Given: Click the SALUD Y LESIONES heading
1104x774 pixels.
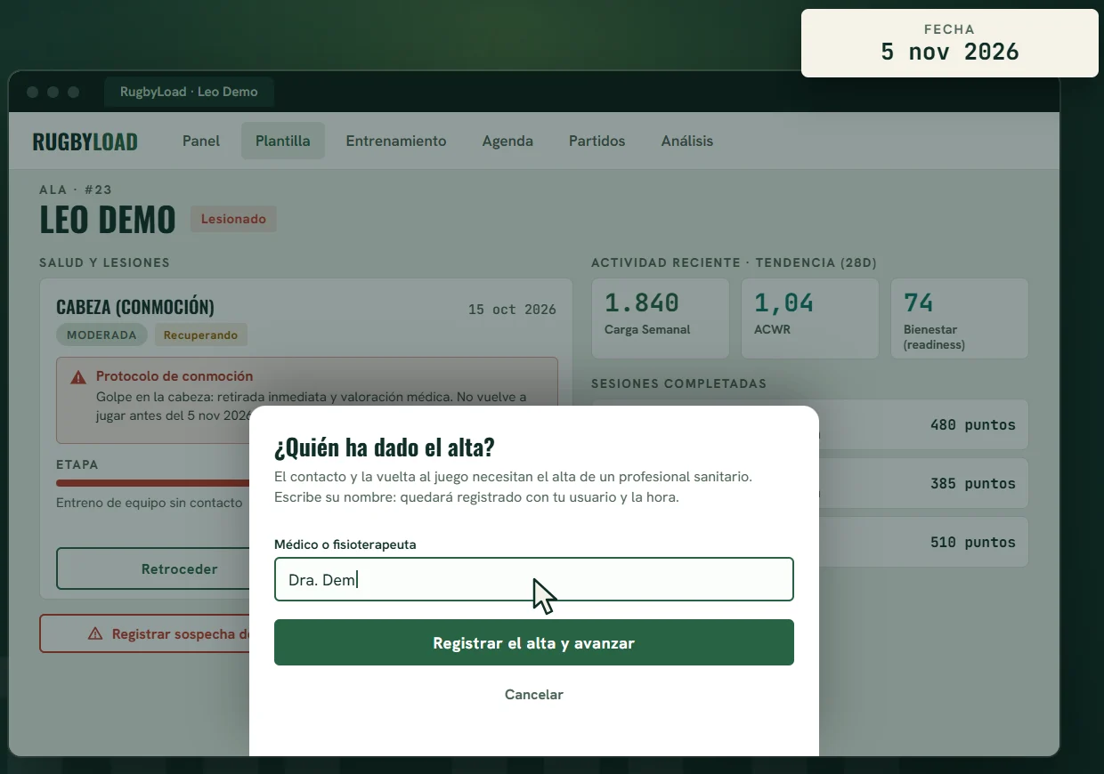Looking at the screenshot, I should tap(104, 262).
